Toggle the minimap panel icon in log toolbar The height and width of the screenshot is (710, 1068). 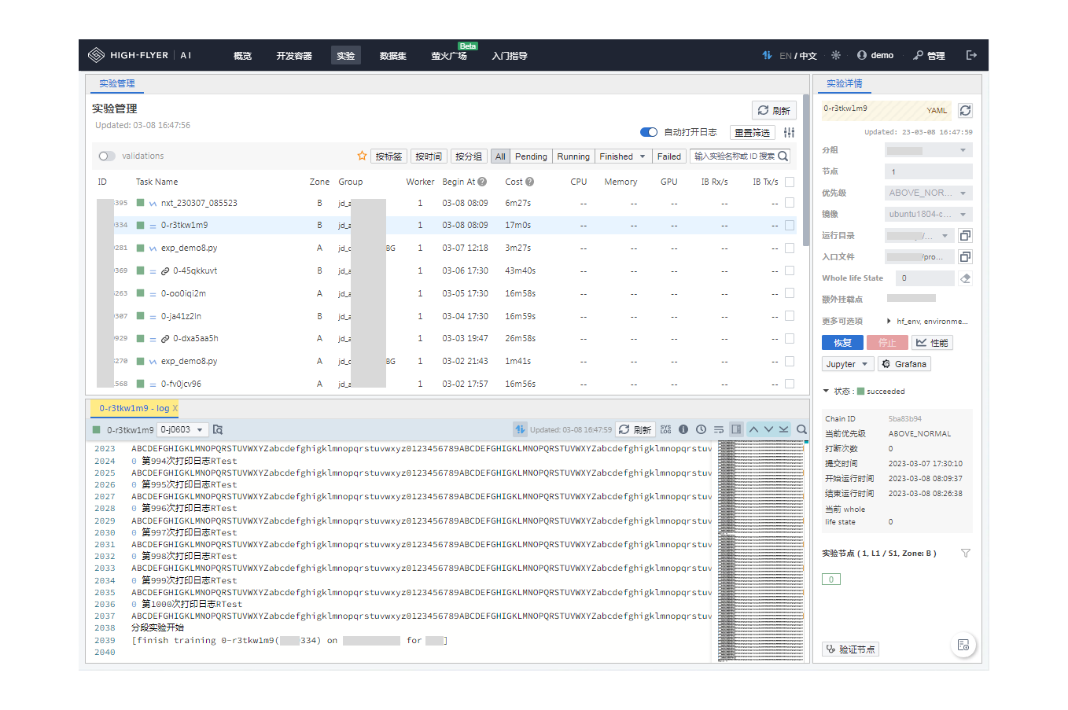tap(736, 429)
